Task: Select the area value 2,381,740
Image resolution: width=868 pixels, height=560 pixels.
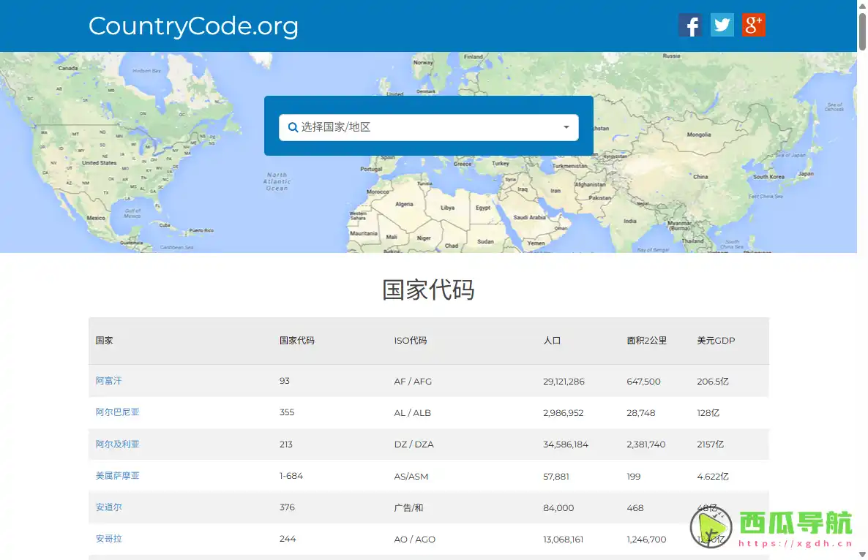Action: pos(646,444)
